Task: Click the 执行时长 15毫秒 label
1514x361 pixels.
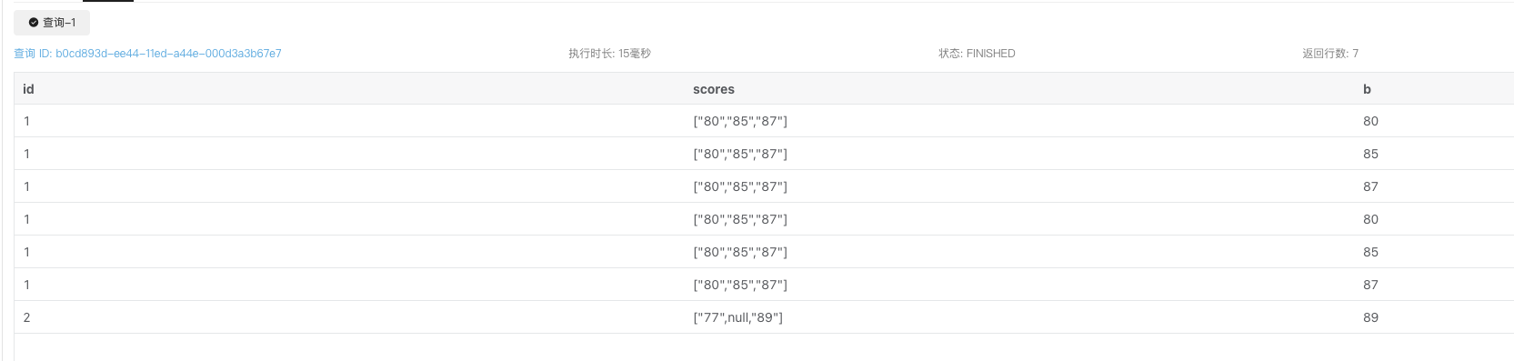Action: pos(609,54)
